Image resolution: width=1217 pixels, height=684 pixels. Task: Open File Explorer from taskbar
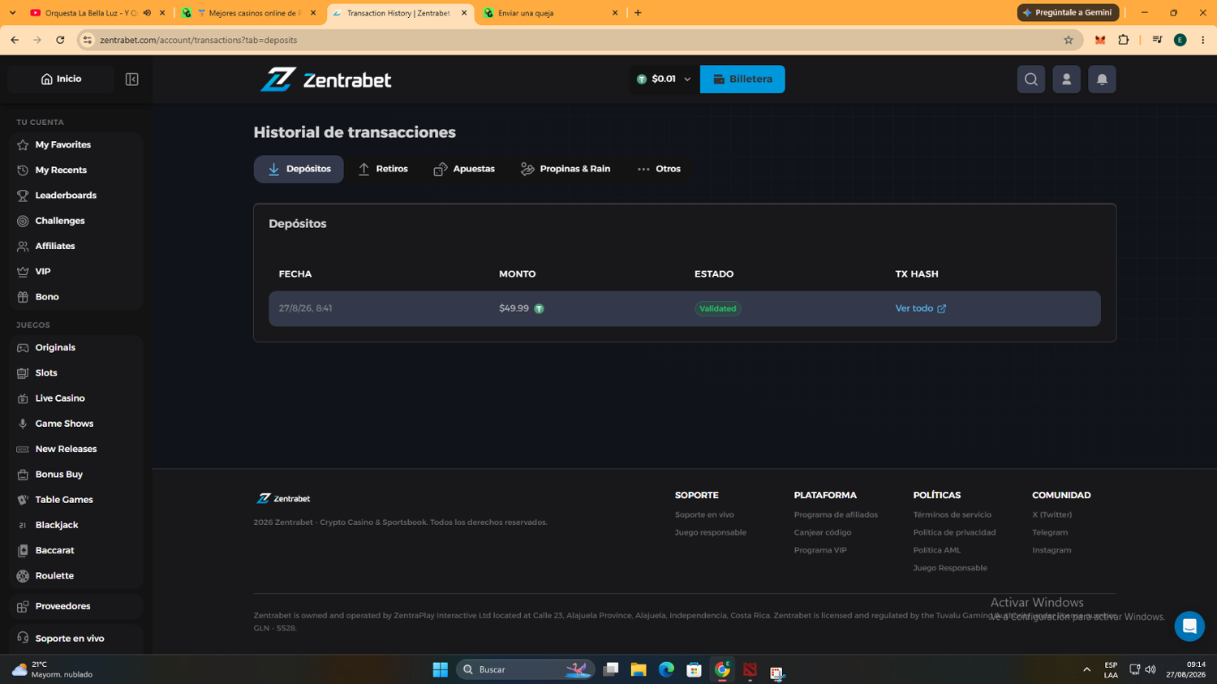(x=639, y=669)
